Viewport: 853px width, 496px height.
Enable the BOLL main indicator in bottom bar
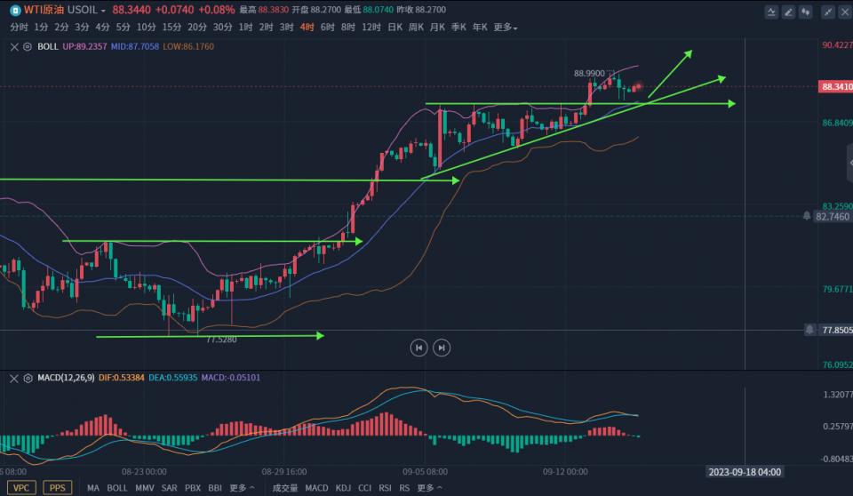pyautogui.click(x=117, y=488)
